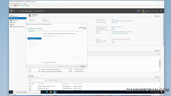Click Cancel button in wizard
The width and height of the screenshot is (171, 96).
coord(83,66)
